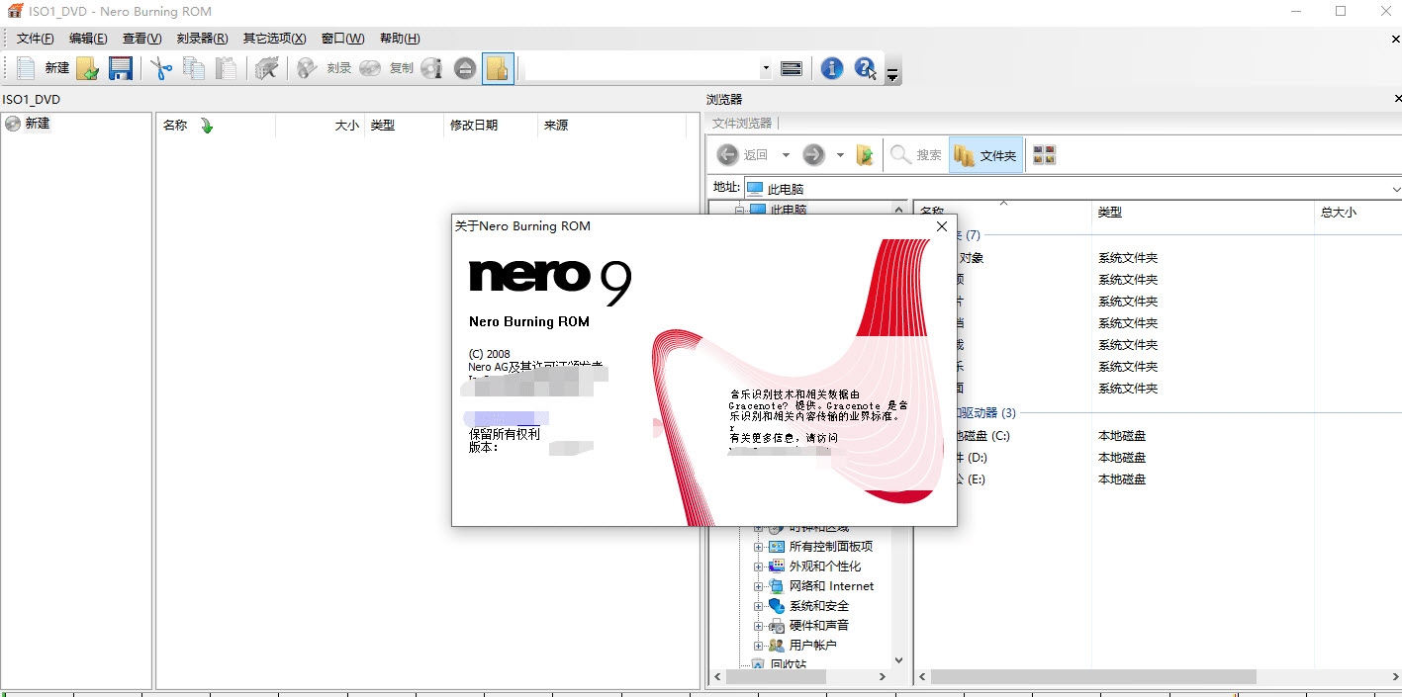Open the back history dropdown arrow
The width and height of the screenshot is (1402, 697).
click(786, 155)
